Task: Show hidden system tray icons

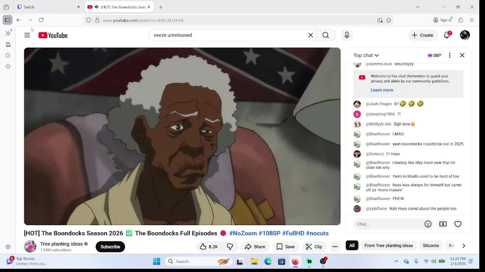Action: tap(396, 261)
